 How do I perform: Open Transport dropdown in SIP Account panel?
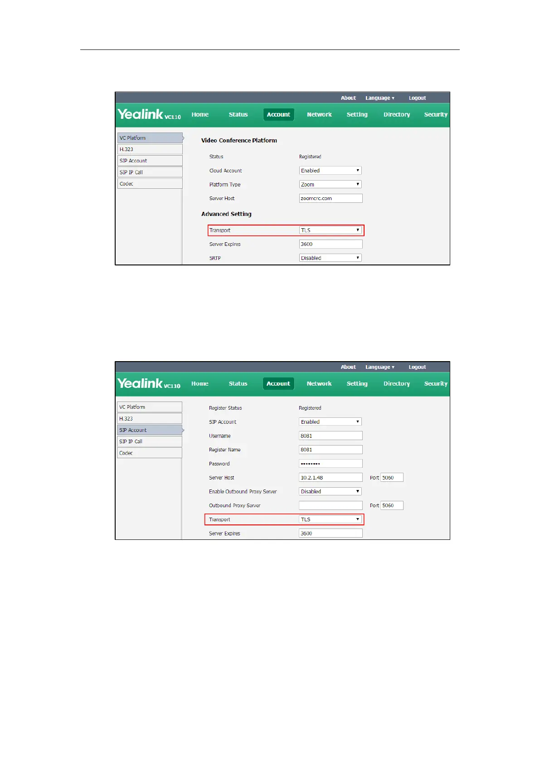[331, 519]
